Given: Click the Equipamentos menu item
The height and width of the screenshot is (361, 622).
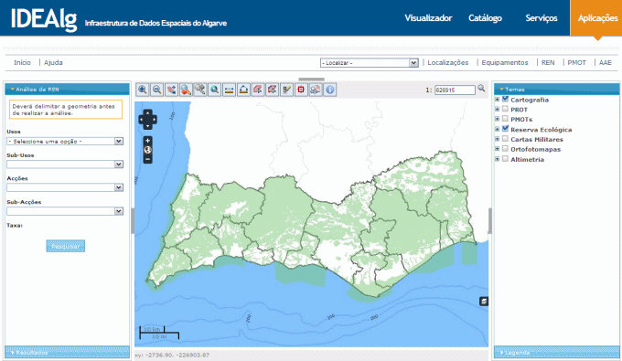Looking at the screenshot, I should point(505,63).
